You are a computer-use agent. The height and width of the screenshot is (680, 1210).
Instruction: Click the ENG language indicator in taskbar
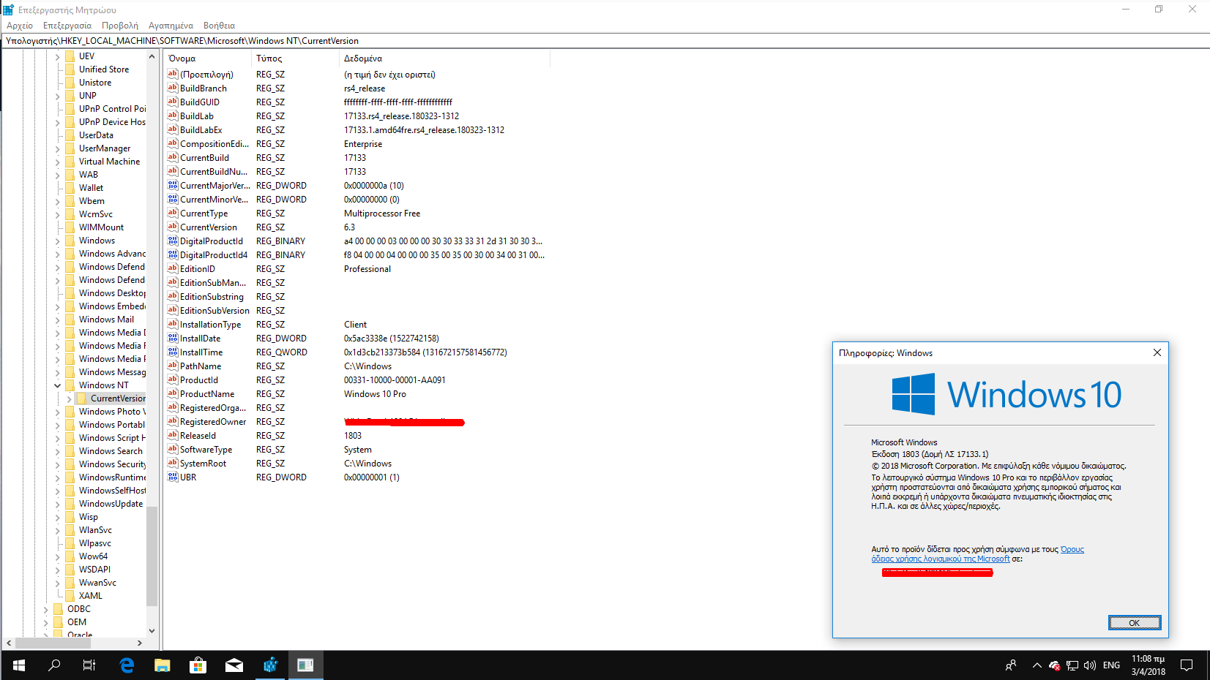(x=1111, y=665)
